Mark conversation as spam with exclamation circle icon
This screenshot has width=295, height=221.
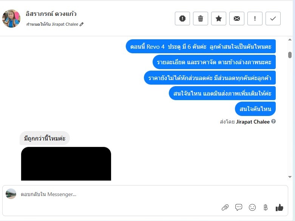click(182, 19)
